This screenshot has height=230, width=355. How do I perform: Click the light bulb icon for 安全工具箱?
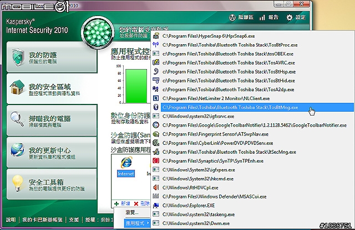tap(17, 183)
